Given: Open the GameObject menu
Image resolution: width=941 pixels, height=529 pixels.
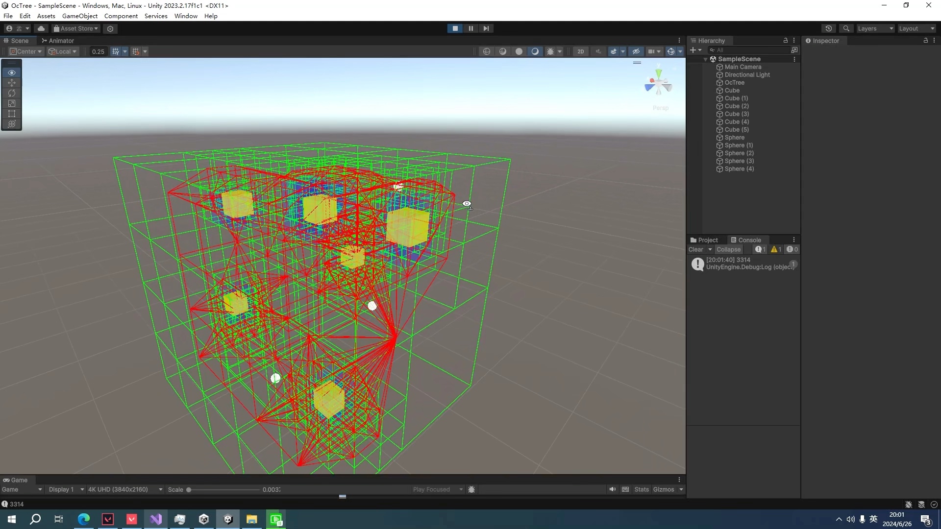Looking at the screenshot, I should click(80, 16).
